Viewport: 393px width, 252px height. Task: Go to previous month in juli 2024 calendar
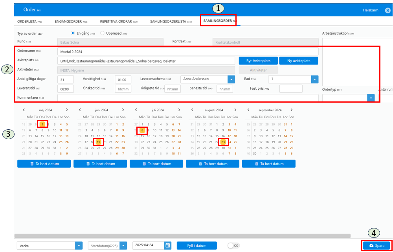click(x=136, y=110)
